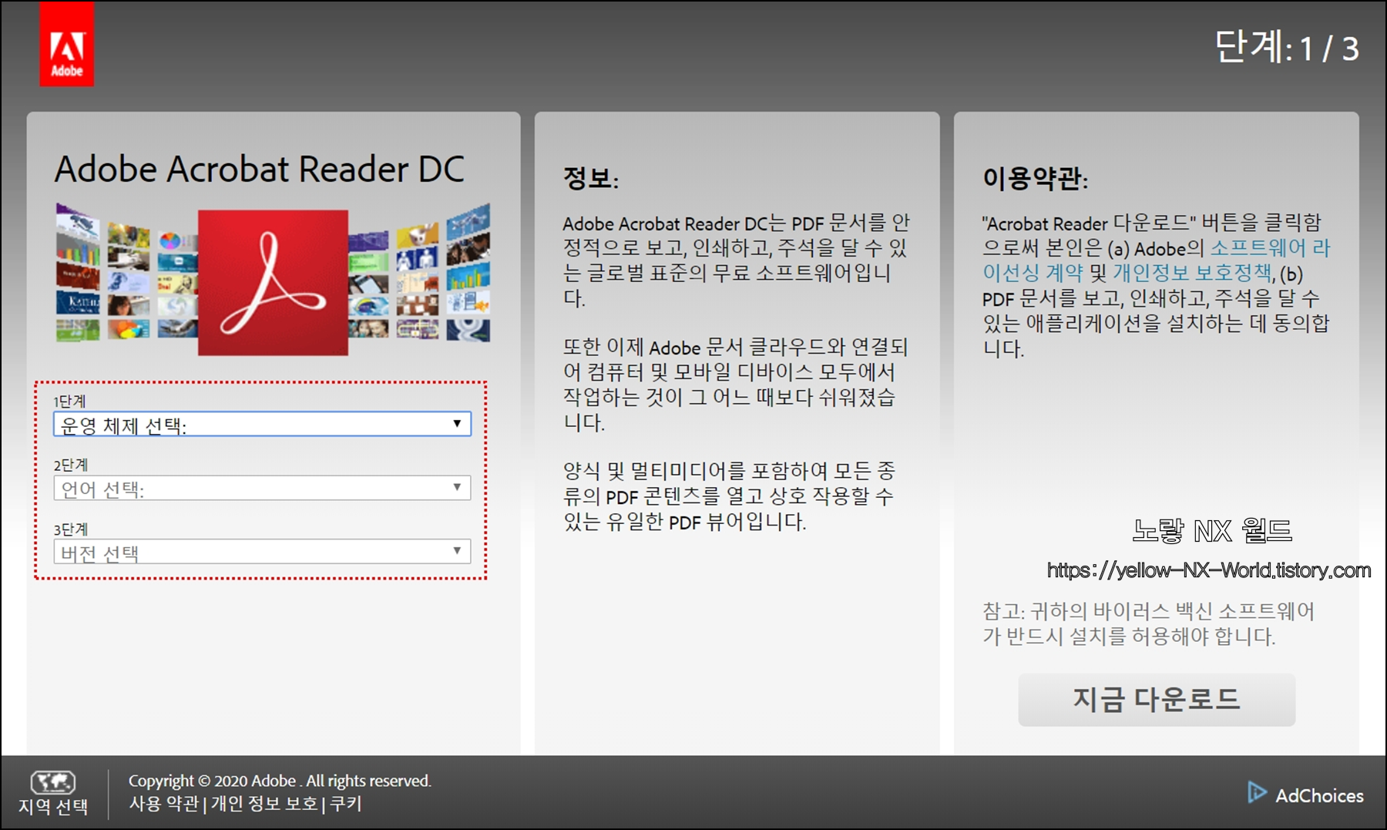Click the 정보: heading
The image size is (1387, 830).
click(591, 178)
